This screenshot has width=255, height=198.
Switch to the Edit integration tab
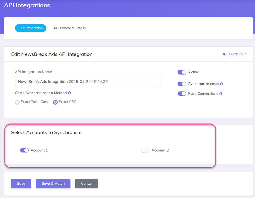(x=31, y=28)
